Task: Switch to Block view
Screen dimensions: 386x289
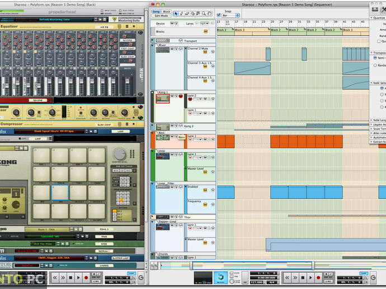Action: pos(166,12)
